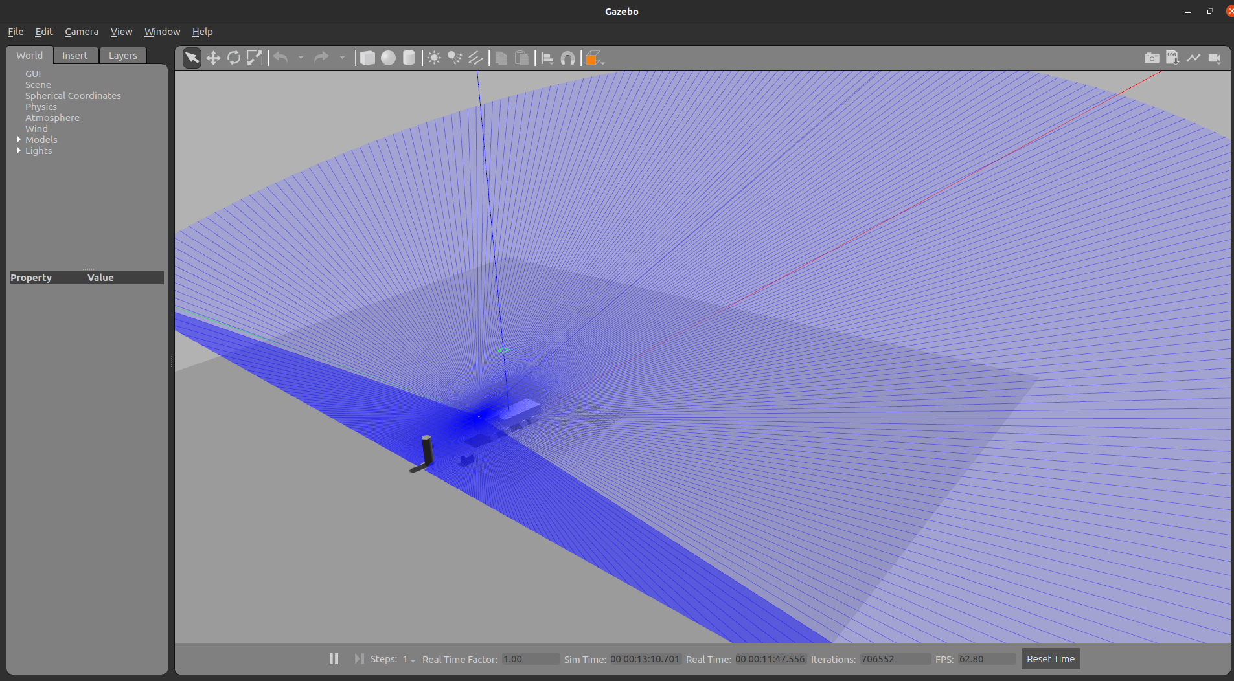Click the undo arrow icon

click(280, 58)
